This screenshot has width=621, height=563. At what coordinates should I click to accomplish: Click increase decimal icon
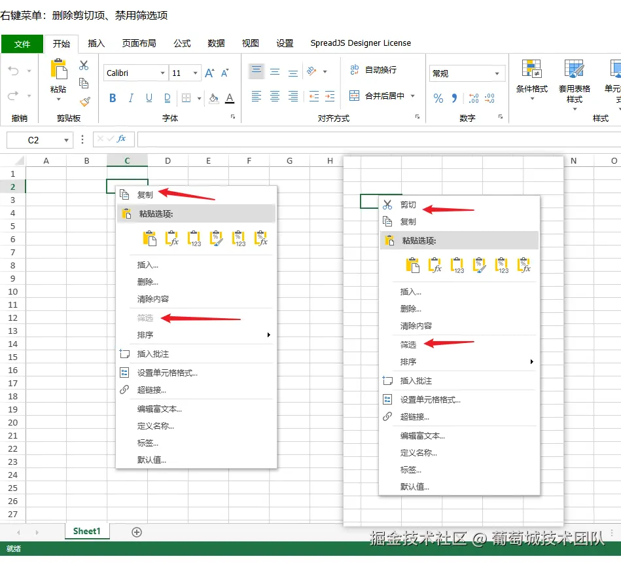(474, 98)
